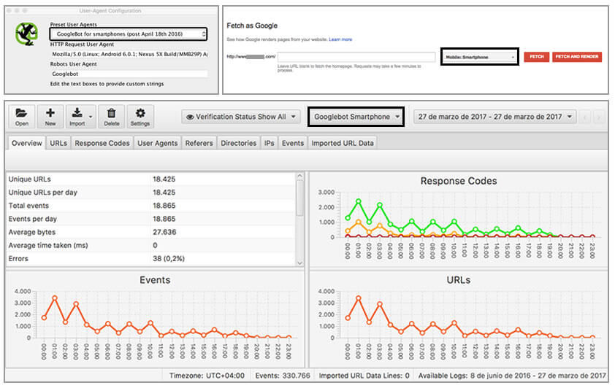Click the Imported URL Data Lines status entry
This screenshot has height=388, width=615.
(364, 376)
